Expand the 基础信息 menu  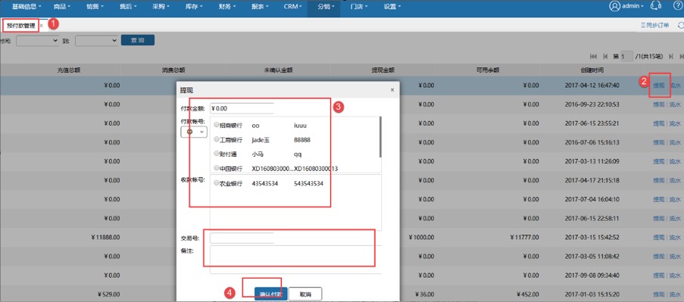[x=27, y=7]
